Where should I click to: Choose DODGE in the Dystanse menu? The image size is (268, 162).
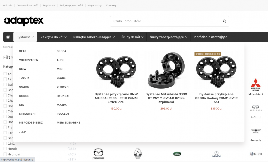tap(24, 96)
